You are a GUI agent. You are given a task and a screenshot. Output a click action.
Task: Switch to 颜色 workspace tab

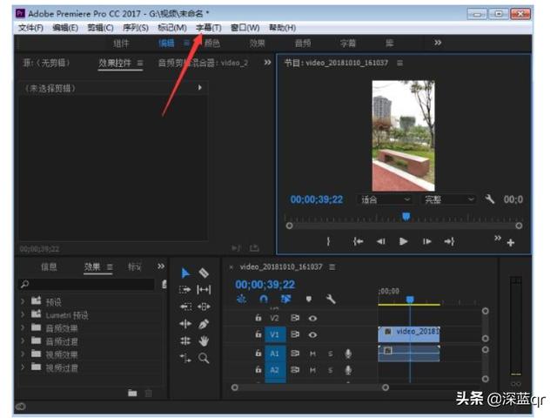[212, 44]
